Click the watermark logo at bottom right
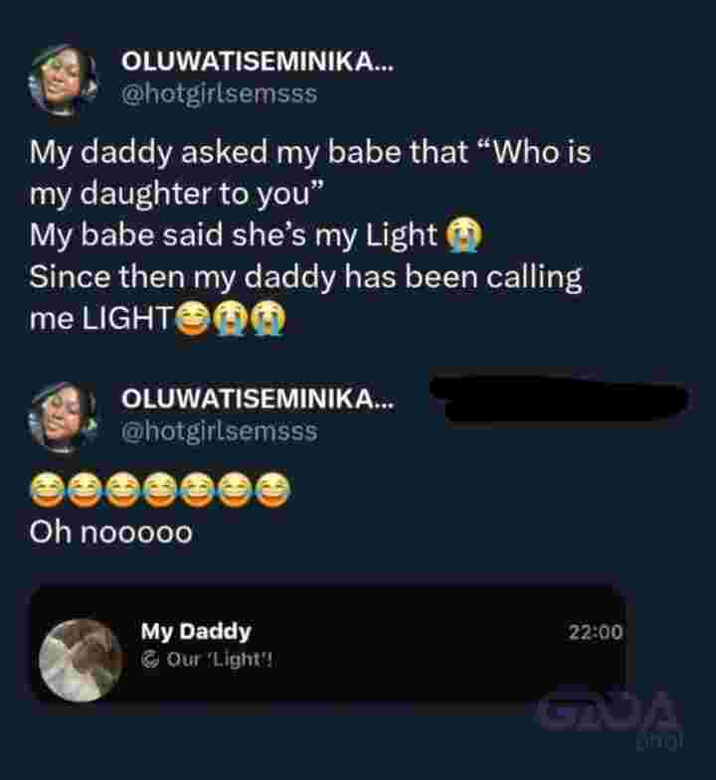 coord(612,714)
